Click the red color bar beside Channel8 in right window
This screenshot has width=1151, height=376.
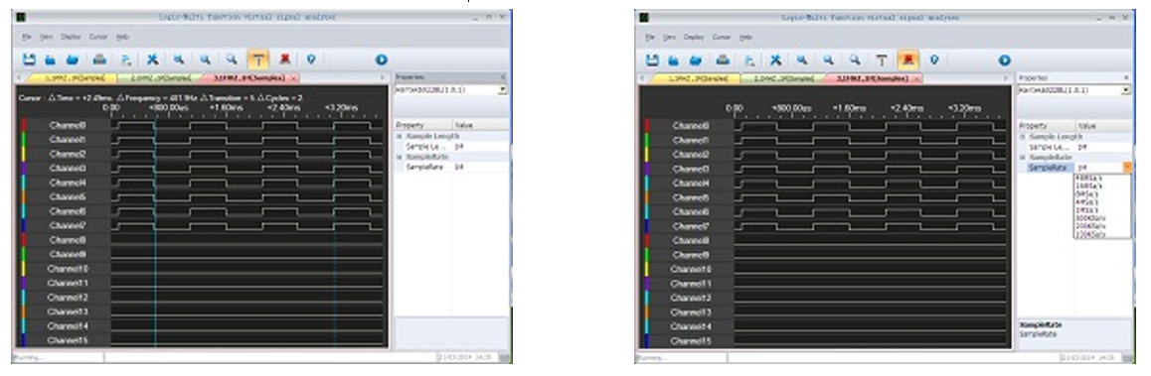coord(647,240)
